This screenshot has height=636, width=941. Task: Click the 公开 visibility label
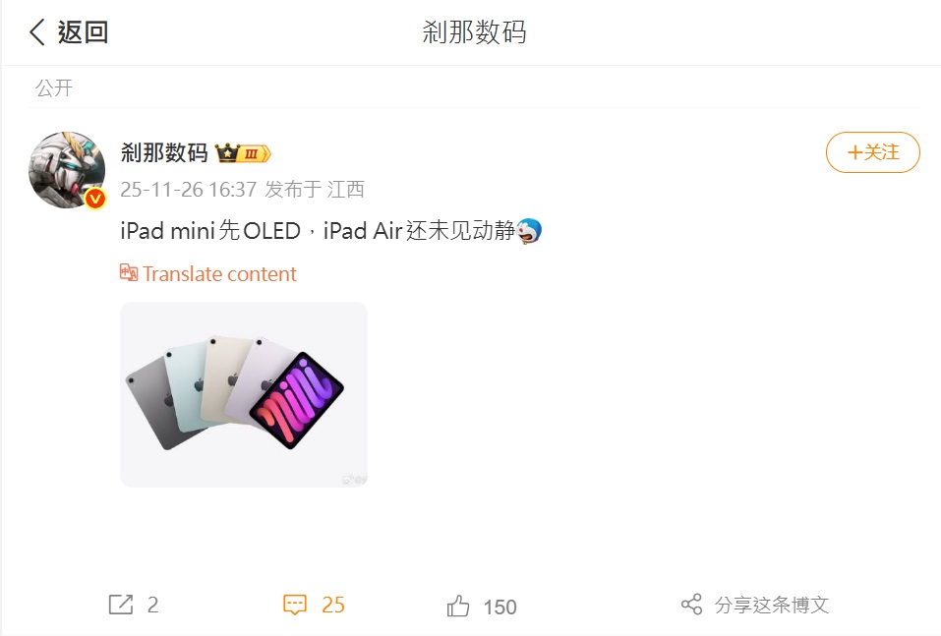54,88
